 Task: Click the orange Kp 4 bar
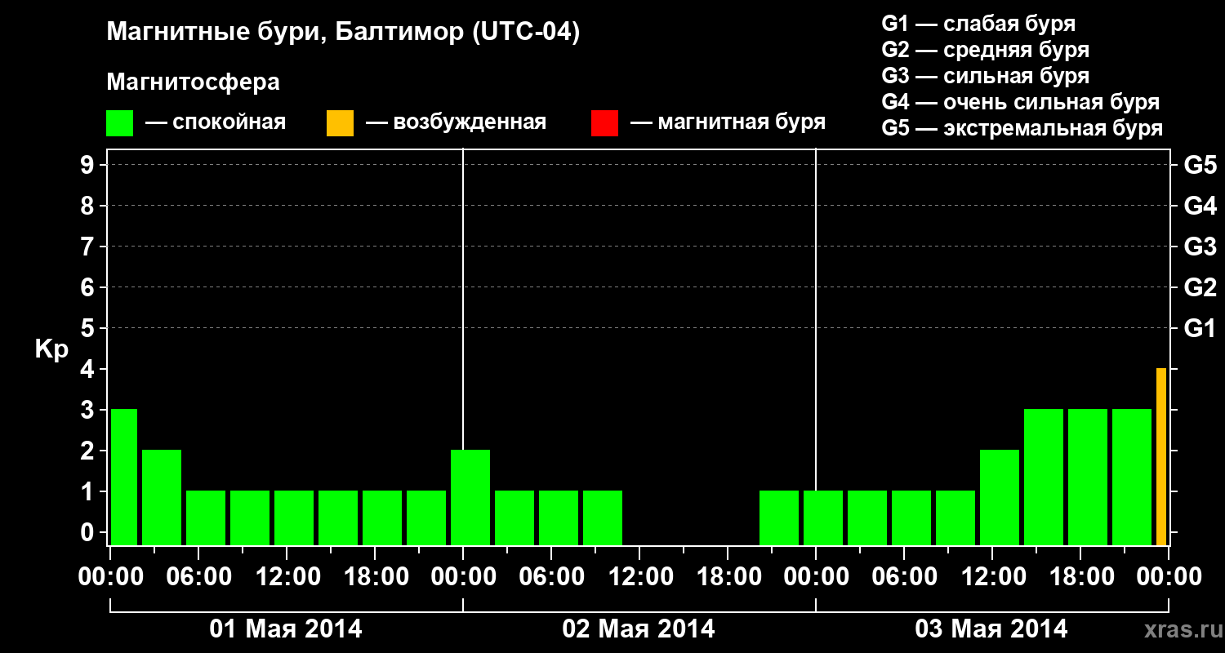coord(1161,457)
